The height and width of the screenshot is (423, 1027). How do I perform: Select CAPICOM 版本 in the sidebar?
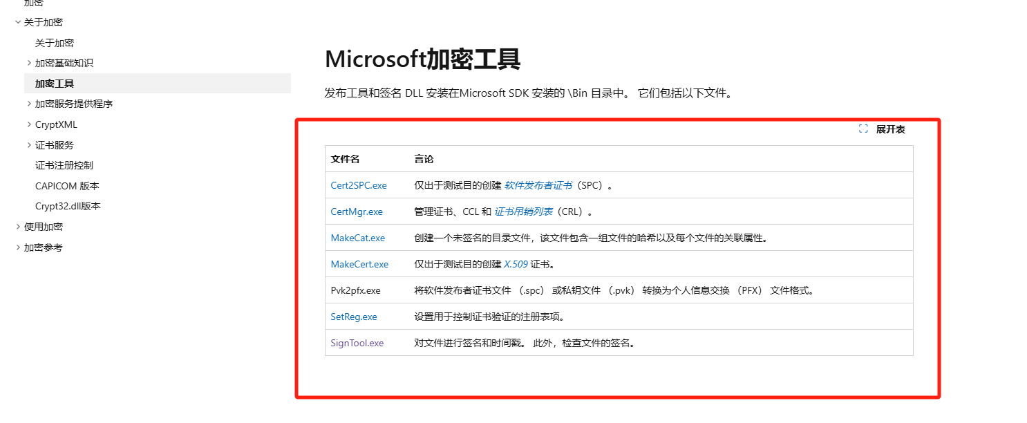coord(67,186)
